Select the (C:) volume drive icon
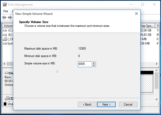The height and width of the screenshot is (115, 161). [5, 30]
